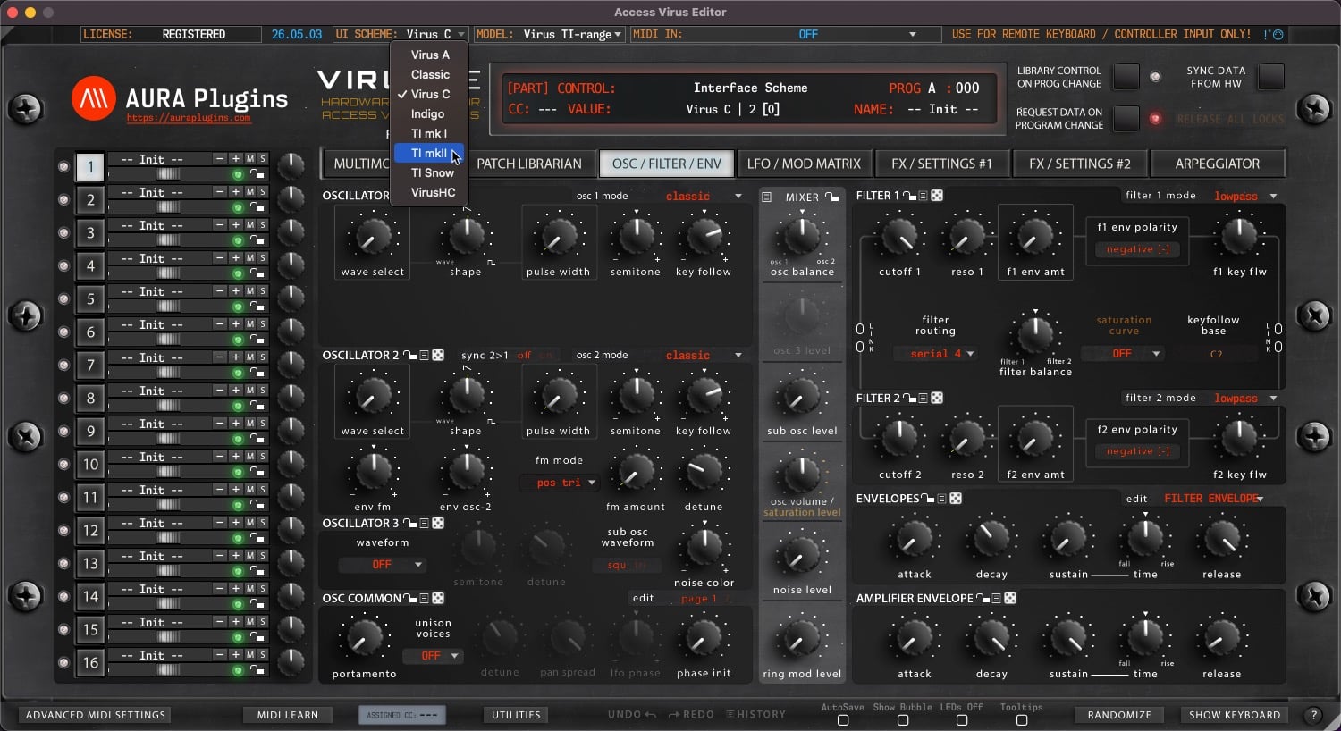This screenshot has width=1341, height=731.
Task: Switch to the LFO / MOD MATRIX tab
Action: click(x=804, y=164)
